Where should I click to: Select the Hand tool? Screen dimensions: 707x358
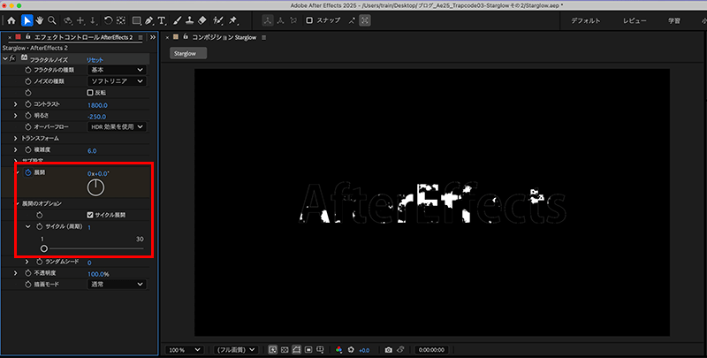pos(40,20)
